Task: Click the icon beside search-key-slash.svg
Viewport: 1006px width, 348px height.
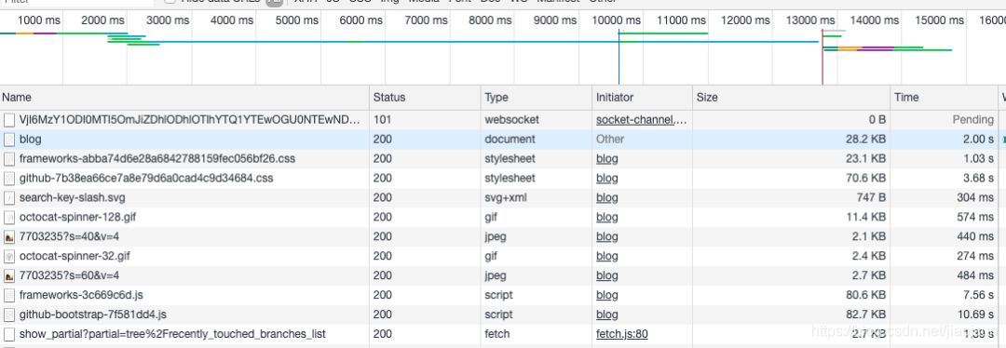Action: (9, 197)
